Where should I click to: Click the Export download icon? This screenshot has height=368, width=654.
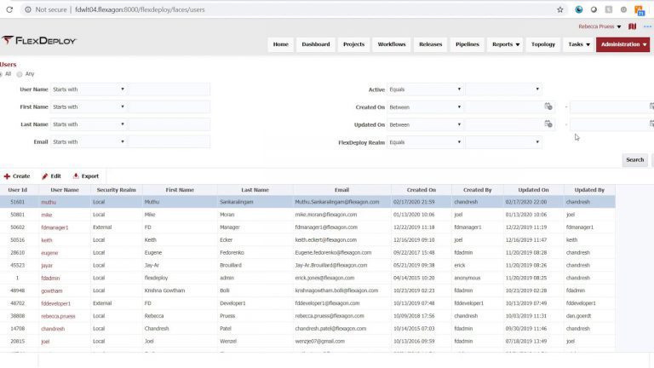76,176
